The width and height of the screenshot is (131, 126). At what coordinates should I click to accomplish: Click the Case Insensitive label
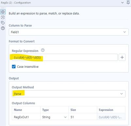click(28, 67)
